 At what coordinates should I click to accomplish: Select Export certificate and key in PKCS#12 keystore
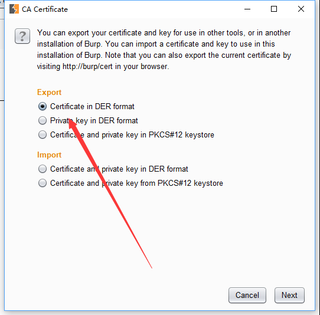tap(43, 134)
